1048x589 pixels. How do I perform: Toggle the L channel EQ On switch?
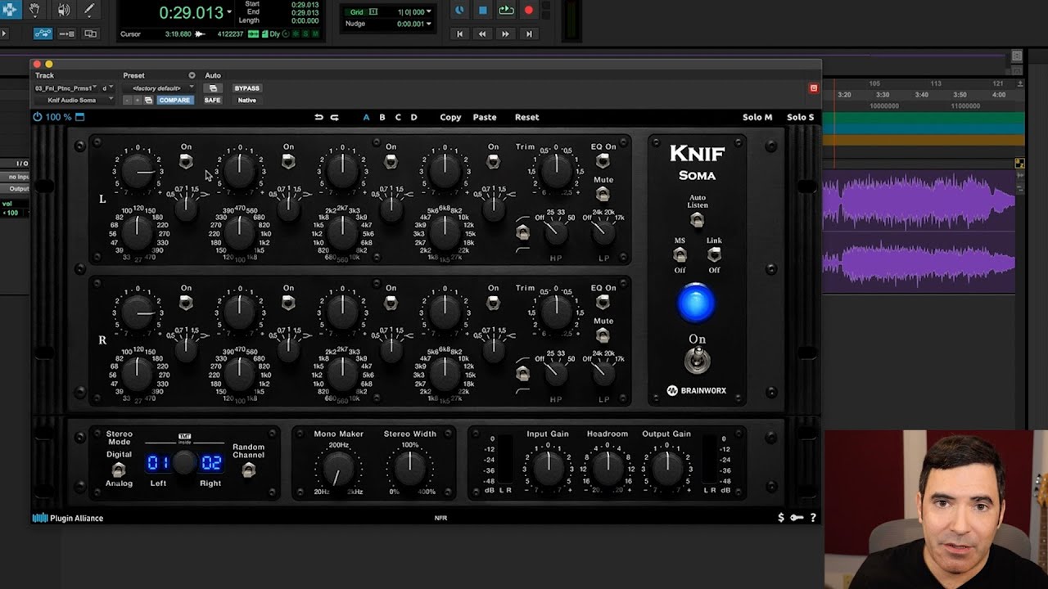[x=603, y=161]
